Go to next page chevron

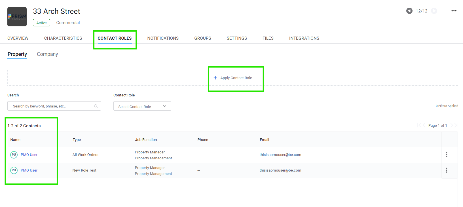coord(452,125)
